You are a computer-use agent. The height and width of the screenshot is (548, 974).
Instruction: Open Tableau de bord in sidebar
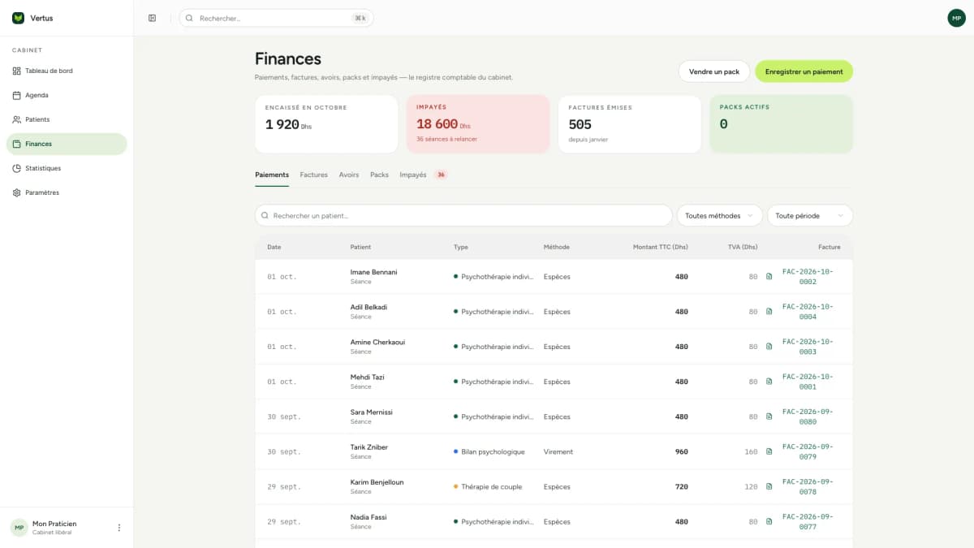pos(67,71)
